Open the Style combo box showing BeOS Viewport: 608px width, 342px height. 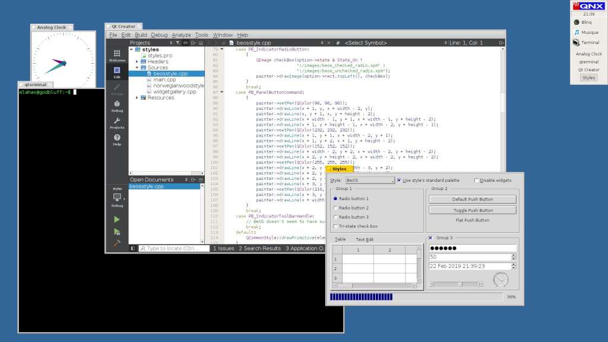click(x=370, y=180)
